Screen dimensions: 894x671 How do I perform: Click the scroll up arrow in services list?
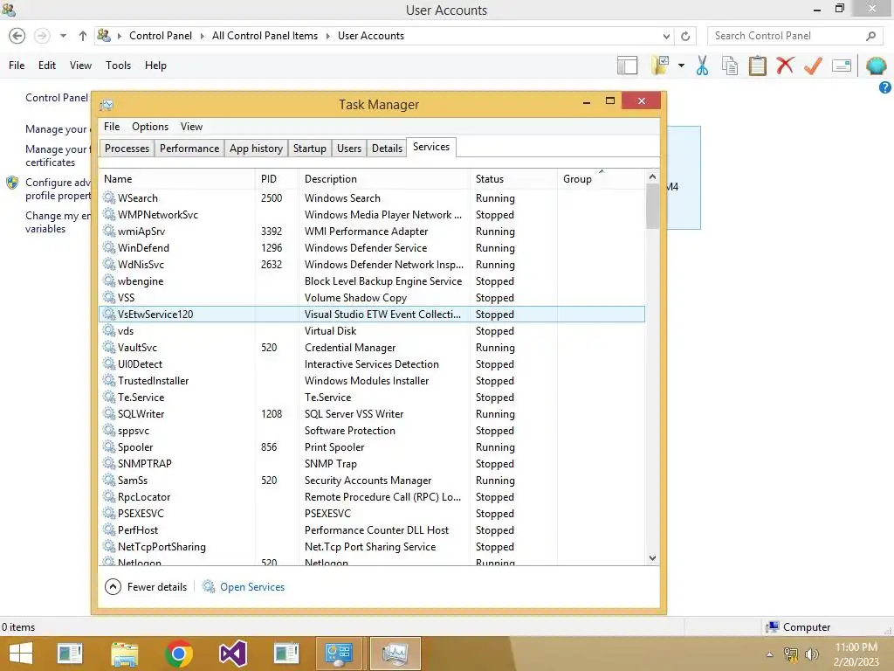(652, 176)
